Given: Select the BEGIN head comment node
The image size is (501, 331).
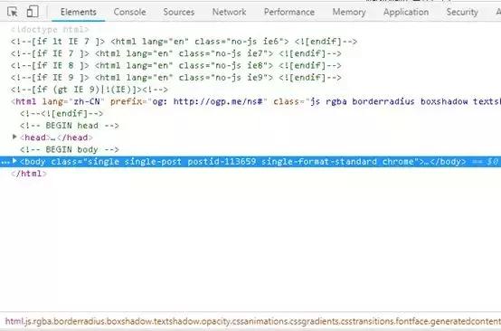Looking at the screenshot, I should [70, 126].
